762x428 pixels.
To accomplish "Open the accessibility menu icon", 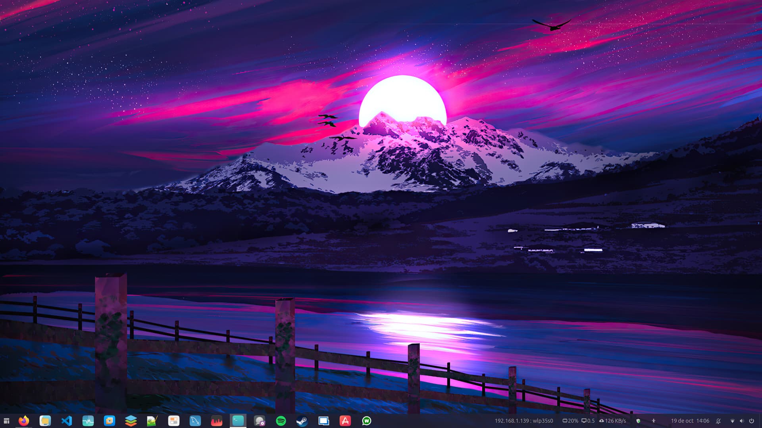I will pyautogui.click(x=654, y=421).
